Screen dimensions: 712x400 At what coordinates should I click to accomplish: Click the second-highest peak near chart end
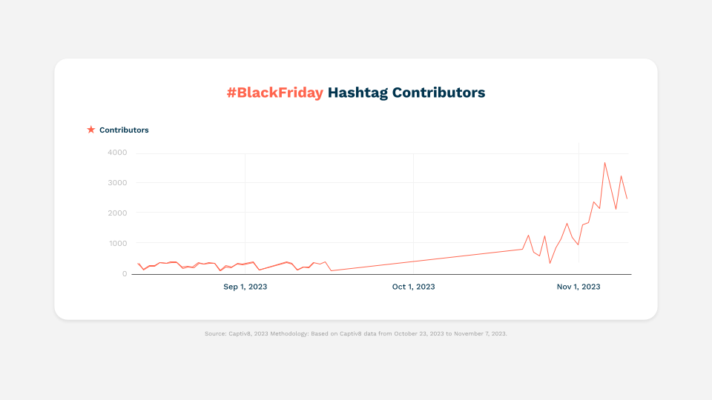tap(622, 176)
